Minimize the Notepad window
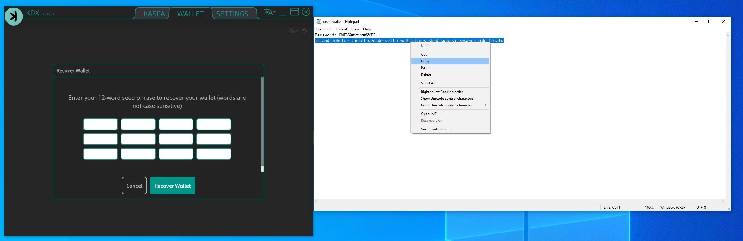 pyautogui.click(x=696, y=21)
